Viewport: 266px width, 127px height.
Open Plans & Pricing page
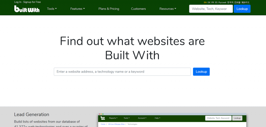[109, 9]
